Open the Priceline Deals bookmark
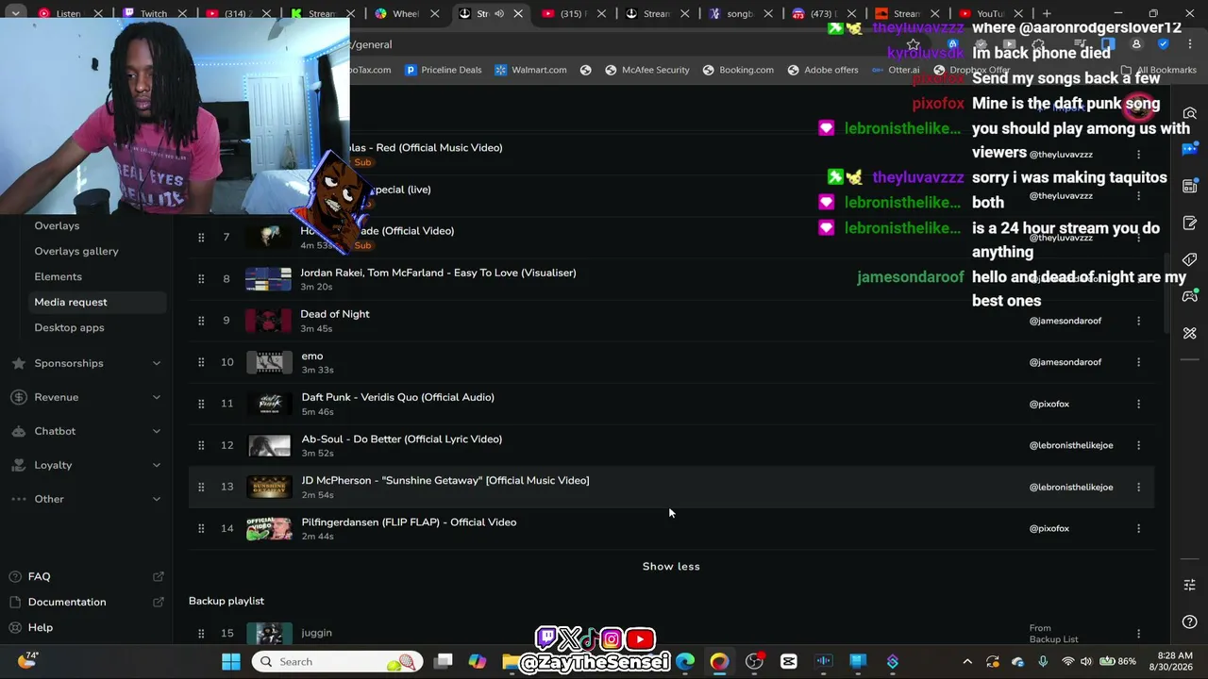The image size is (1208, 679). [x=443, y=70]
